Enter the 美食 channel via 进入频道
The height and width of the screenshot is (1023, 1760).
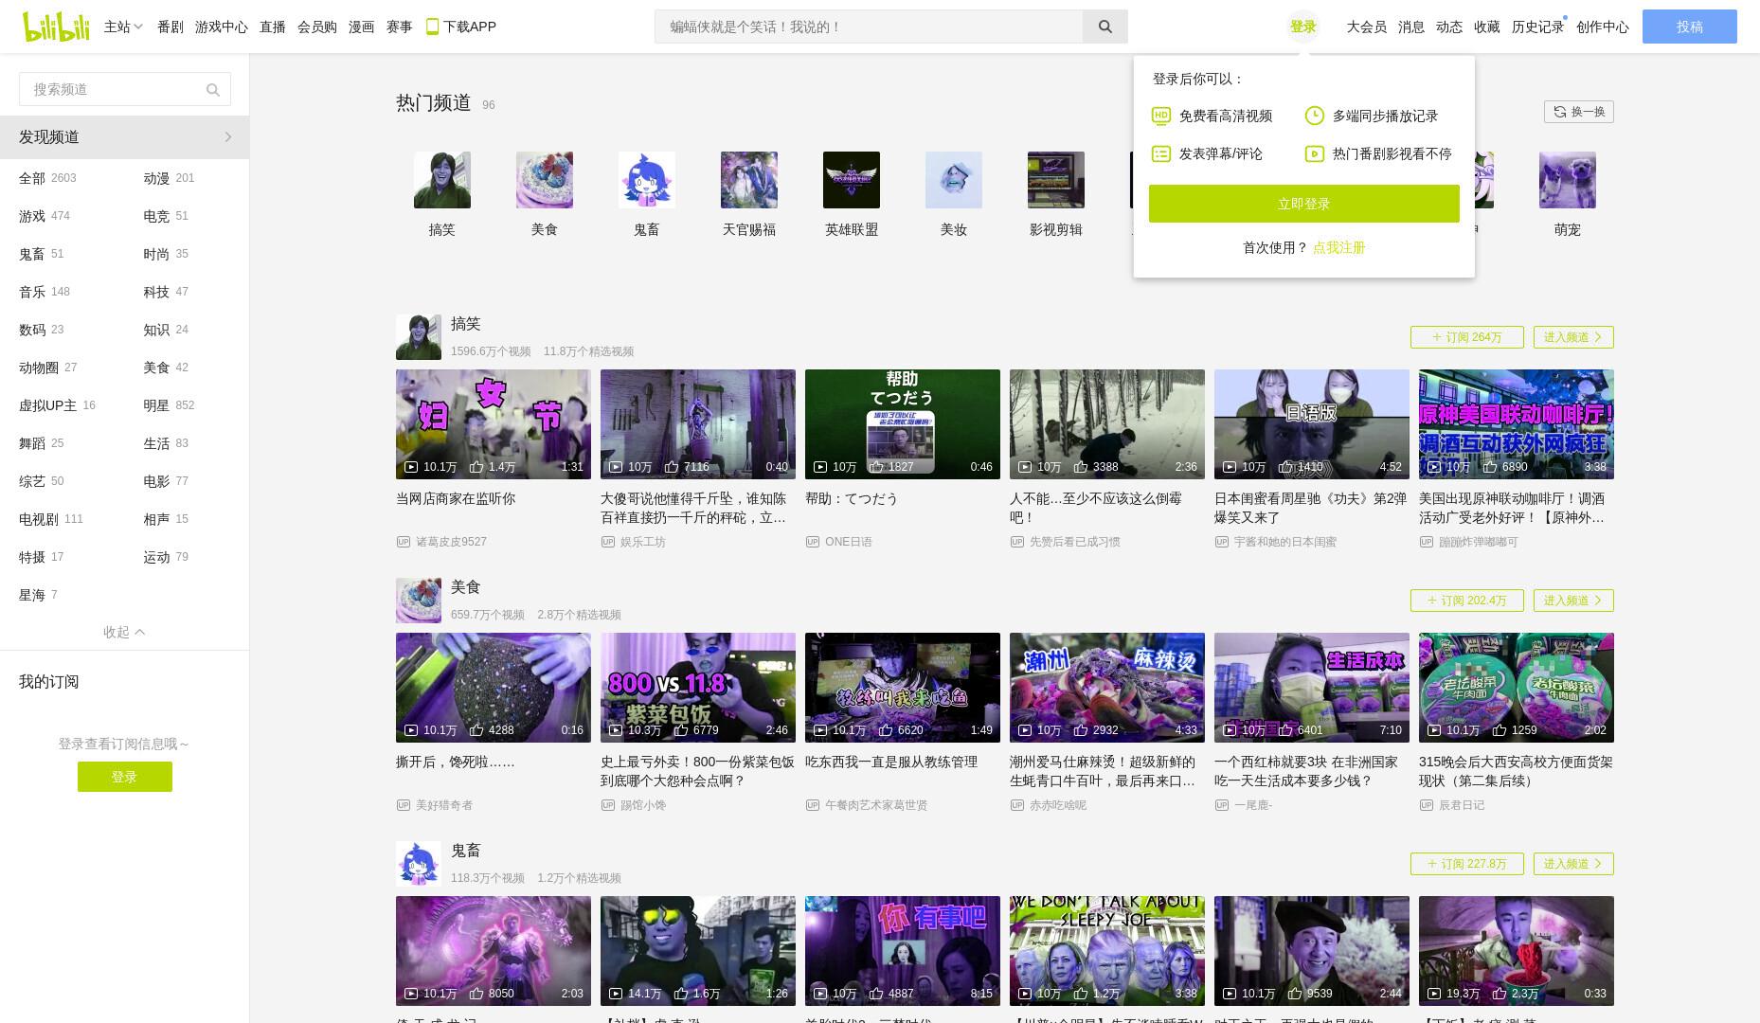tap(1573, 601)
